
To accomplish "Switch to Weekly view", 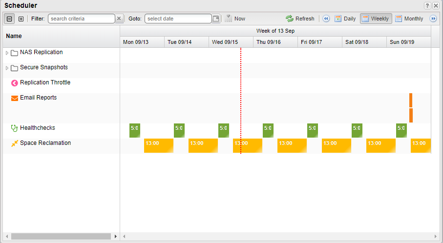I will click(376, 19).
